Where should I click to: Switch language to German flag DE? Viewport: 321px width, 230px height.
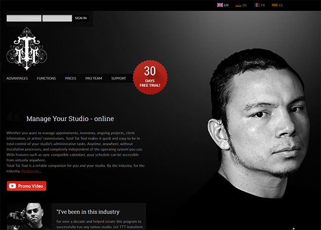pyautogui.click(x=241, y=5)
